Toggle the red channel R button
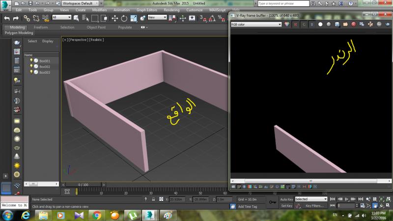The width and height of the screenshot is (393, 221). pos(296,24)
